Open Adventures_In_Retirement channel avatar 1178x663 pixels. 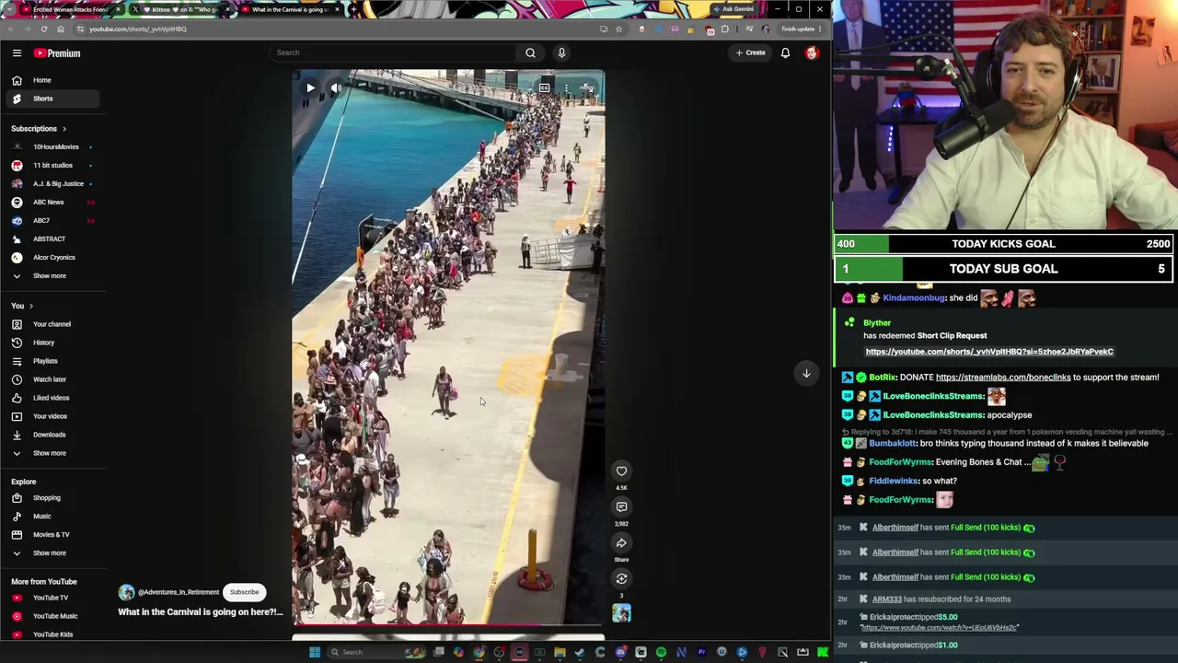126,592
